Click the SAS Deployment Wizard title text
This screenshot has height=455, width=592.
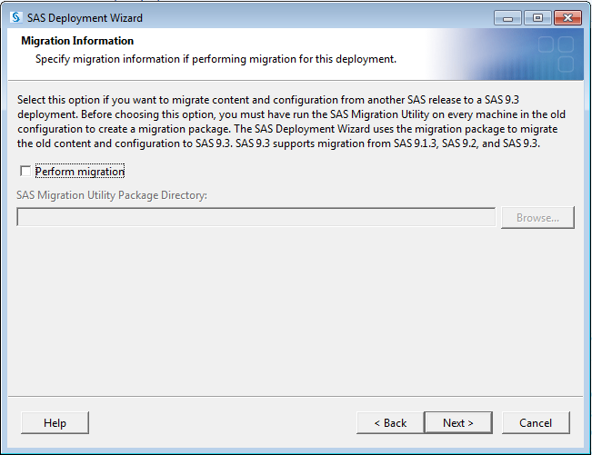(85, 17)
